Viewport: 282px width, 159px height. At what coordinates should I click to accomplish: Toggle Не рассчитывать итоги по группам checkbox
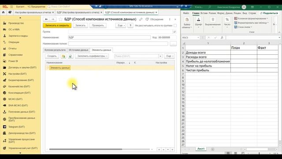[x=175, y=26]
